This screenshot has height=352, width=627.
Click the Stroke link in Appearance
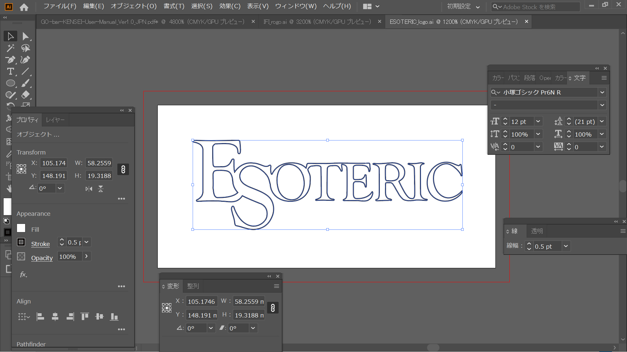pyautogui.click(x=40, y=244)
